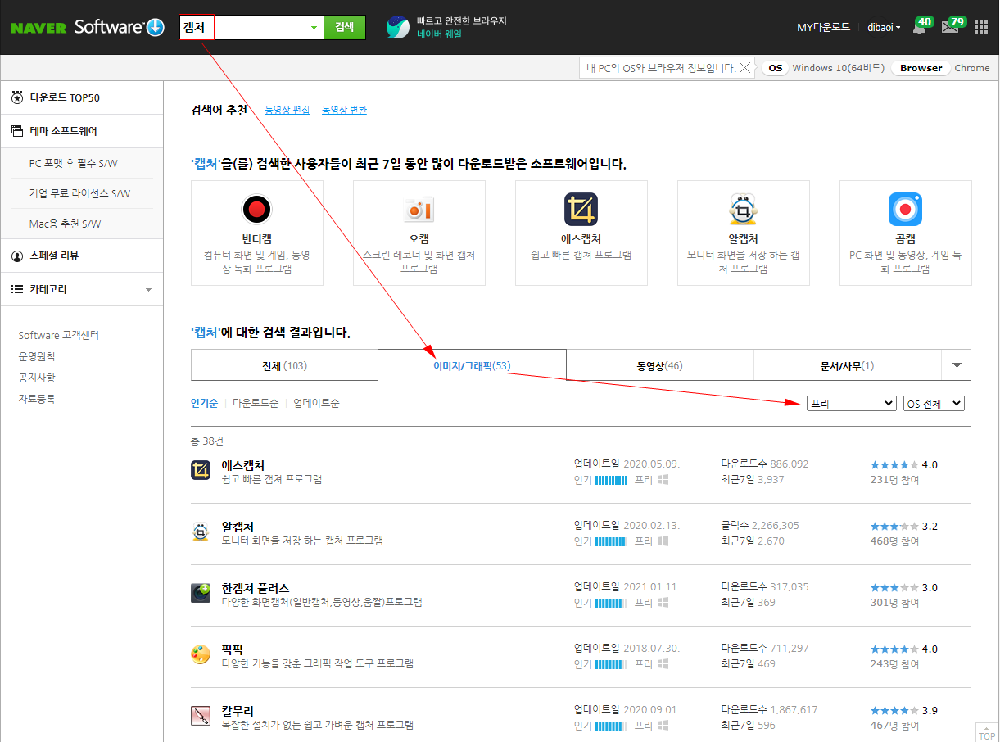This screenshot has height=742, width=1000.
Task: Select the 동영상(46) tab
Action: [x=660, y=365]
